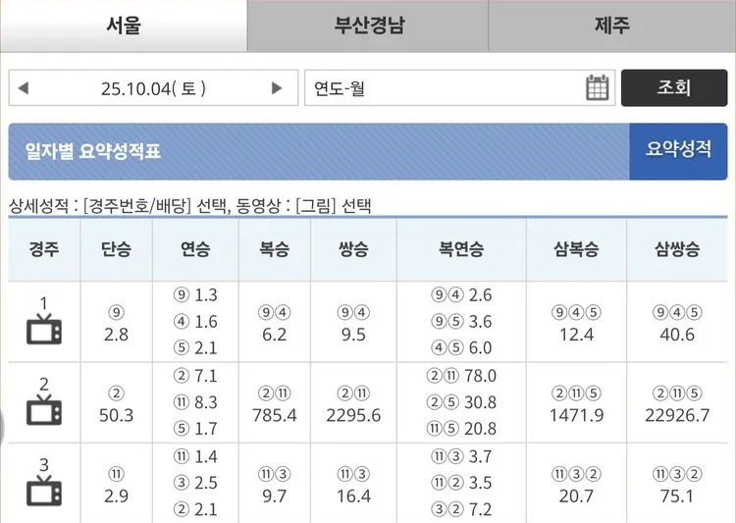Viewport: 736px width, 523px height.
Task: Select 쌍승 odds 9.5
Action: click(353, 335)
